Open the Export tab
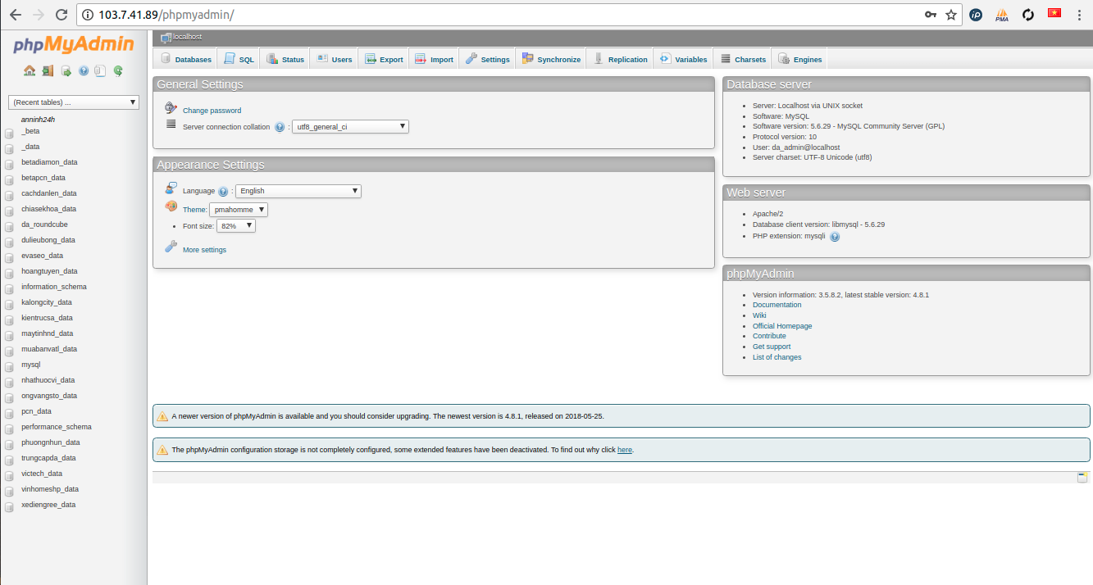This screenshot has height=585, width=1093. coord(384,59)
